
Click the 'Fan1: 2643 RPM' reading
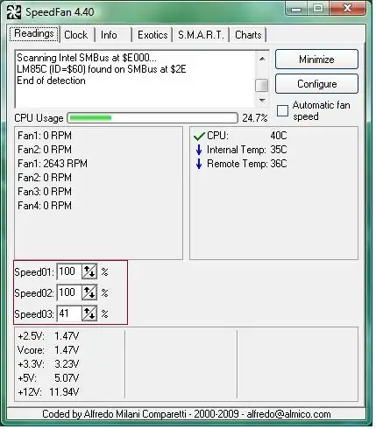[x=53, y=164]
